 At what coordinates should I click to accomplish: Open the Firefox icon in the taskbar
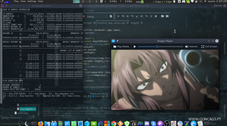(40, 123)
